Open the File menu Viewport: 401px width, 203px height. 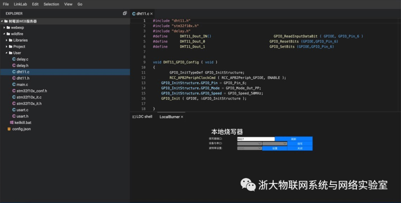click(x=6, y=4)
